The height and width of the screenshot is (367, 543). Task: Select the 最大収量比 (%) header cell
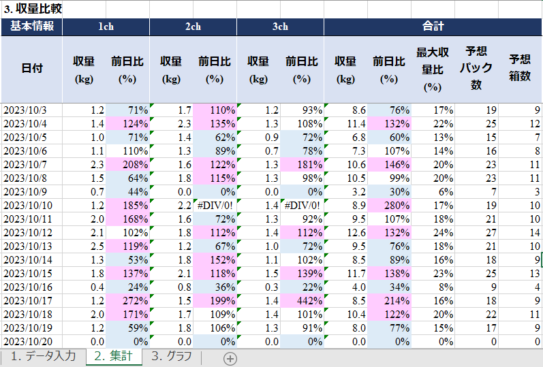(x=433, y=69)
